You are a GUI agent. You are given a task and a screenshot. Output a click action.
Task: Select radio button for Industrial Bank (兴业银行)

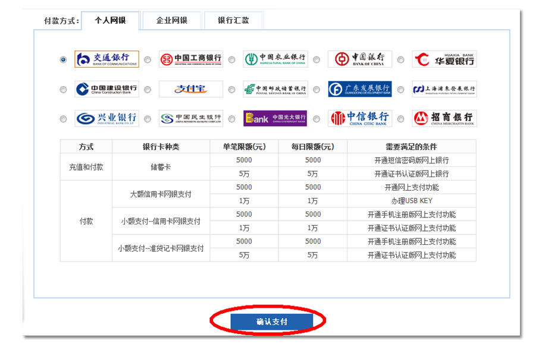63,119
